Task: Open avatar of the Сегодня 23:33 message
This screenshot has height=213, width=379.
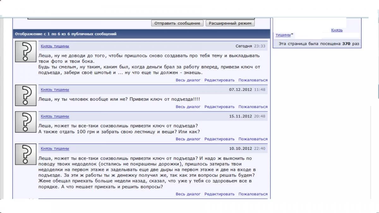Action: (26, 52)
